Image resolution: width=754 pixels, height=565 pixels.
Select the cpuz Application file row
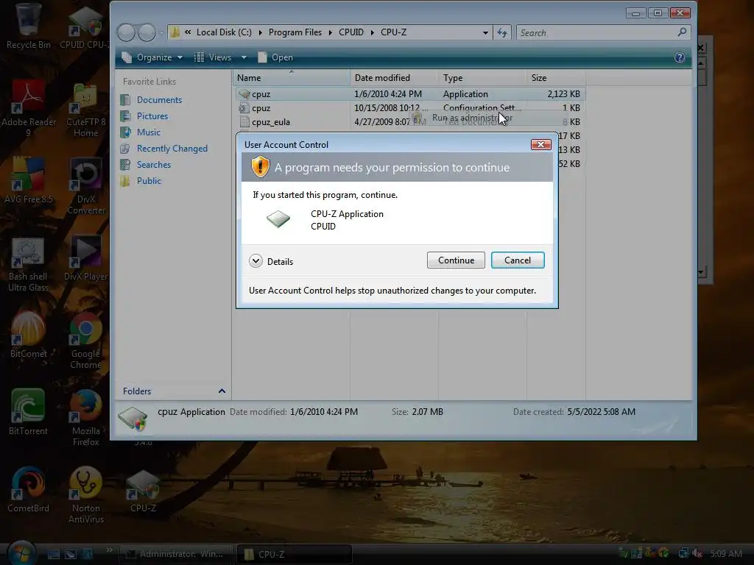[409, 94]
